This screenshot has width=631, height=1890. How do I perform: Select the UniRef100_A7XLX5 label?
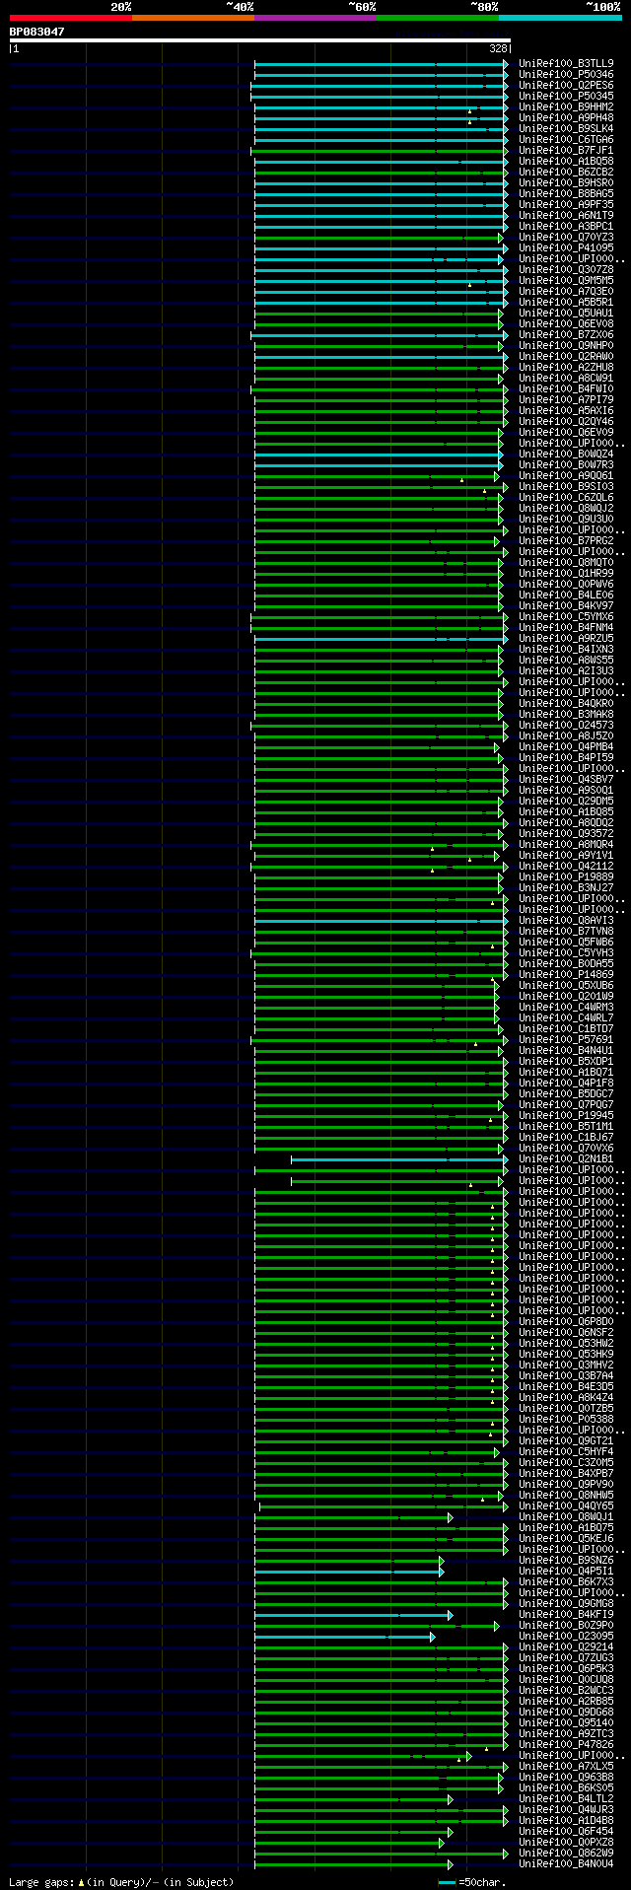[566, 1766]
